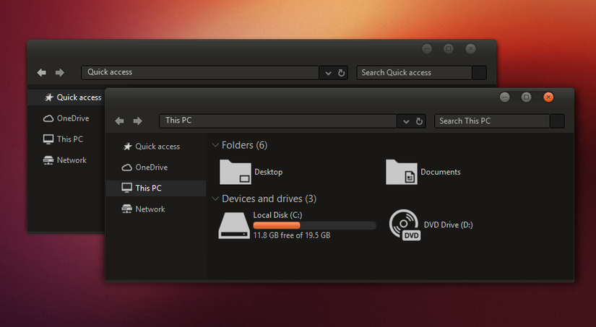The height and width of the screenshot is (327, 596).
Task: Close the Quick access window
Action: (470, 48)
